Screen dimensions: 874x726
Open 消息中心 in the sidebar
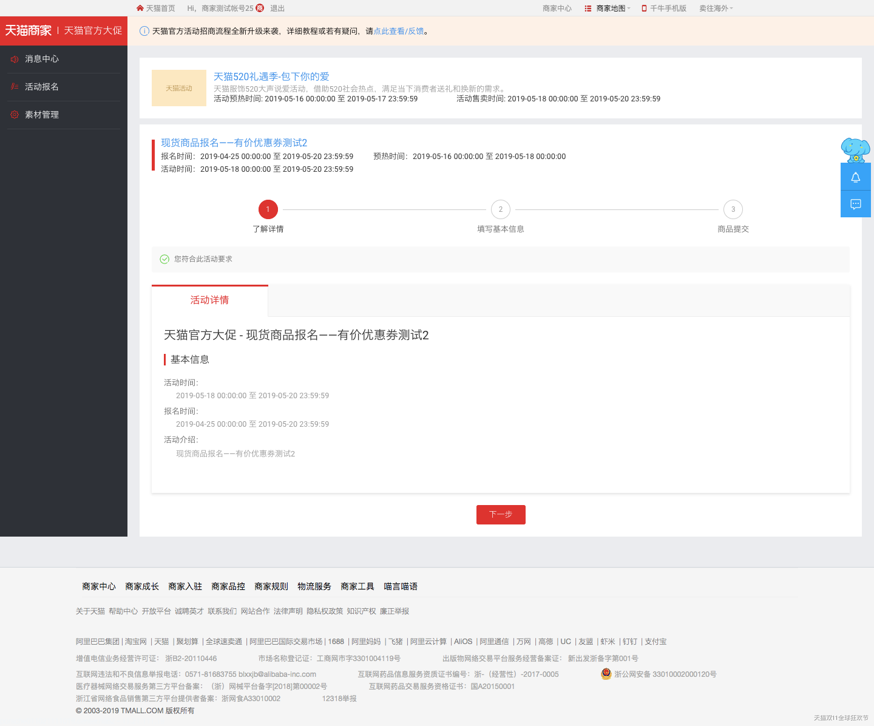coord(42,59)
